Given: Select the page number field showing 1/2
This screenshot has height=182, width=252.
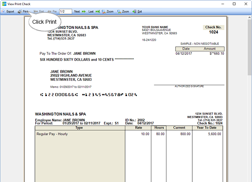Looking at the screenshot, I should (x=65, y=12).
